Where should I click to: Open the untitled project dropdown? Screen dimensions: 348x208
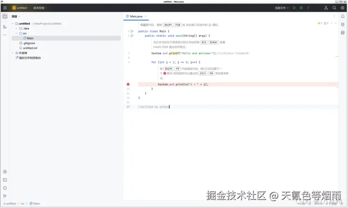(21, 8)
